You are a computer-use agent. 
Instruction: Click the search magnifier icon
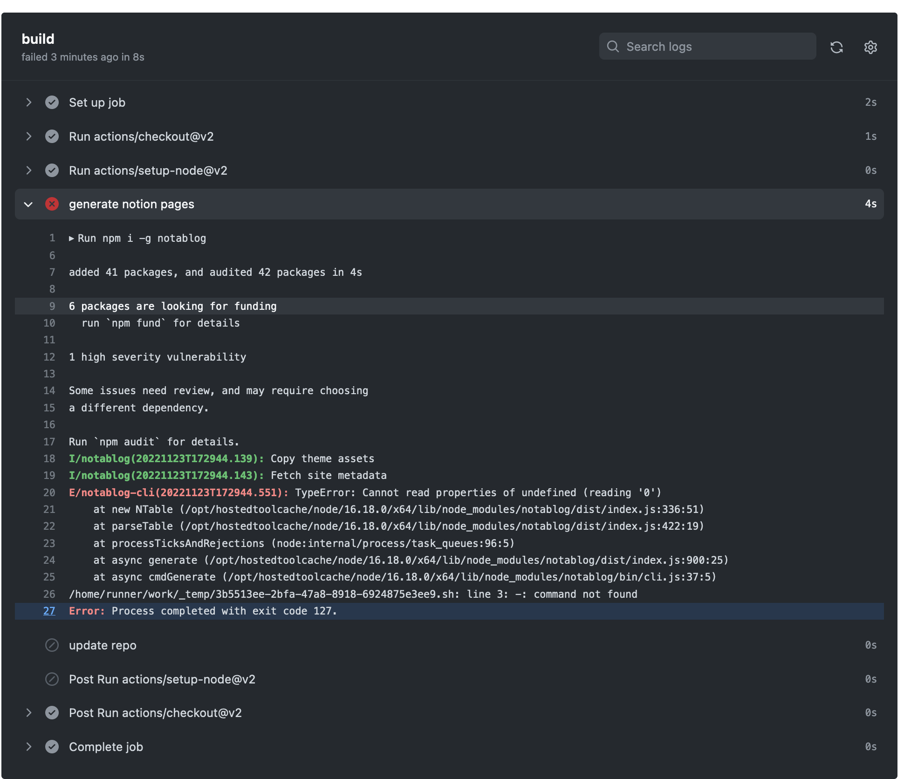[x=613, y=47]
